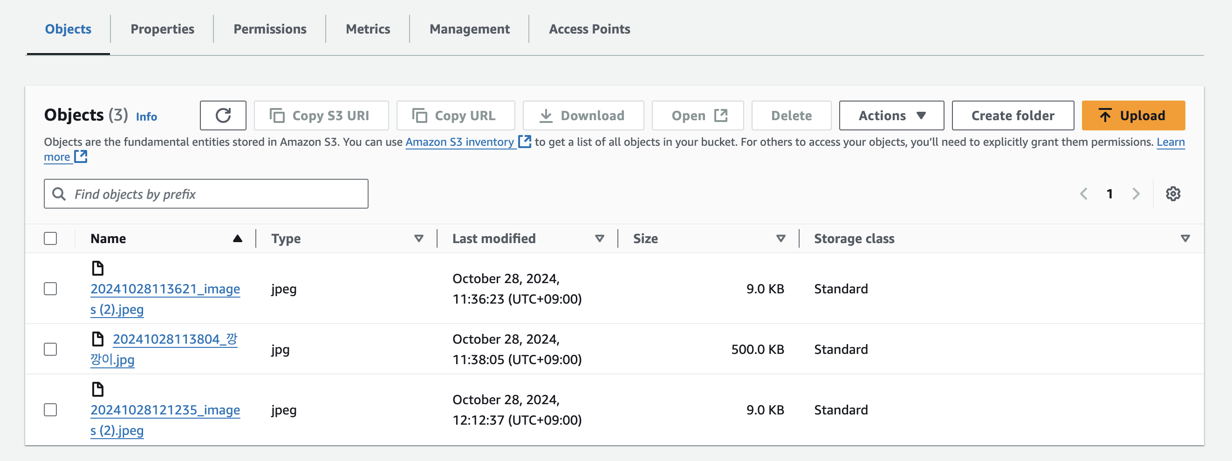Expand the Actions dropdown menu
Screen dimensions: 1232x461
891,115
